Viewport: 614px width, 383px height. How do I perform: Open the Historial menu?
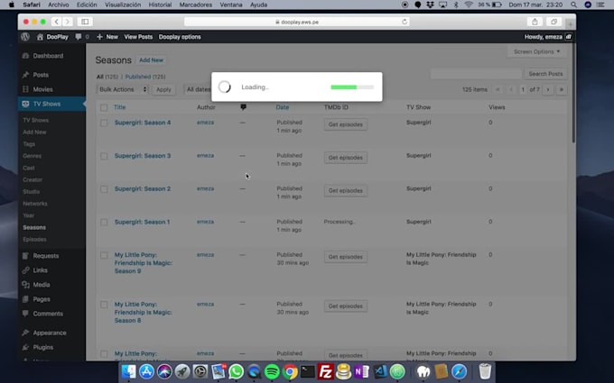[160, 5]
